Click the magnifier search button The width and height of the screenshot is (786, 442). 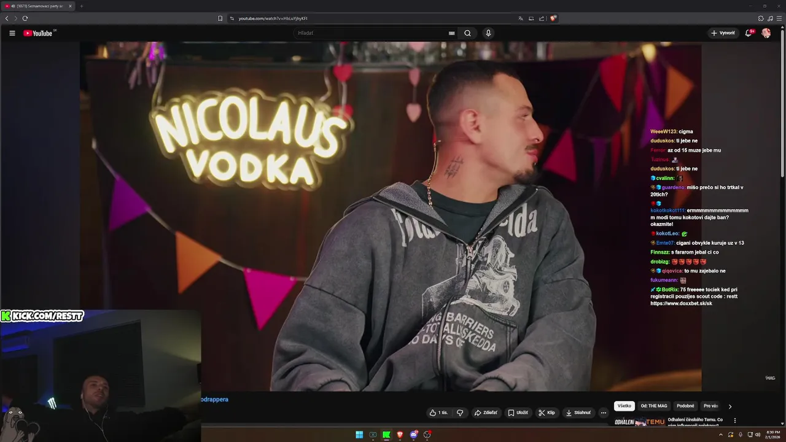click(x=467, y=33)
